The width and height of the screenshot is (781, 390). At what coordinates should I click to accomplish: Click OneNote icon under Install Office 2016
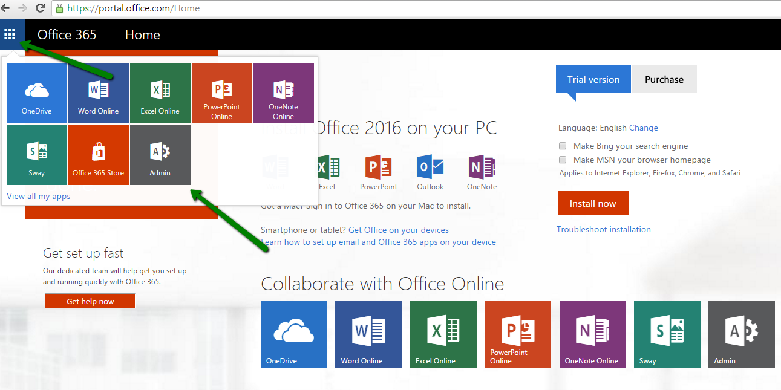pos(482,166)
